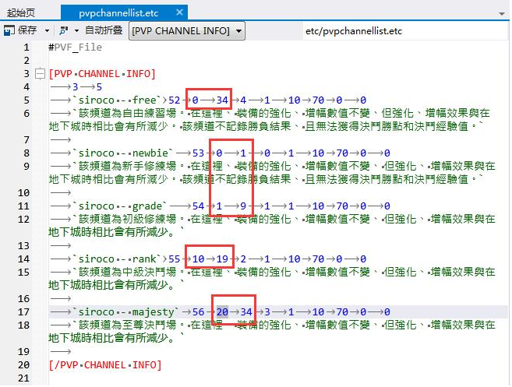
Task: Click value 34 on the free line
Action: click(x=222, y=100)
